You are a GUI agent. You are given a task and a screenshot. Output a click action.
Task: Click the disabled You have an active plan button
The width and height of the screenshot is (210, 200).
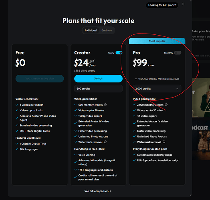point(40,78)
